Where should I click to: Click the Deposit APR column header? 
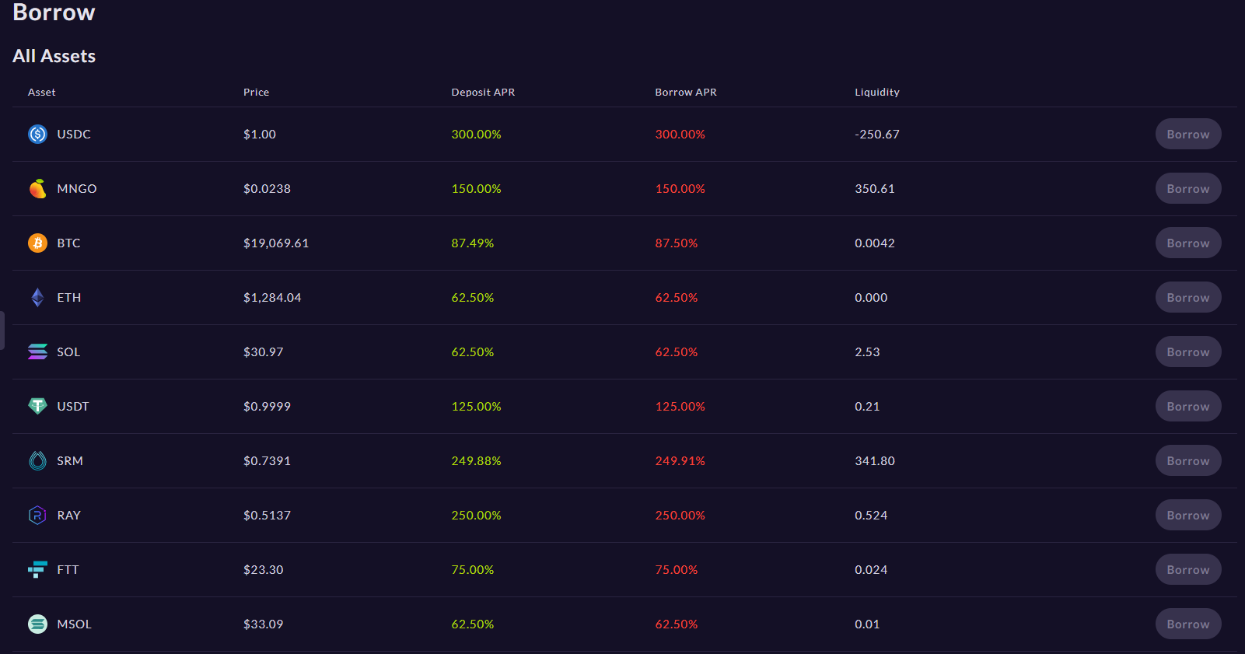483,93
